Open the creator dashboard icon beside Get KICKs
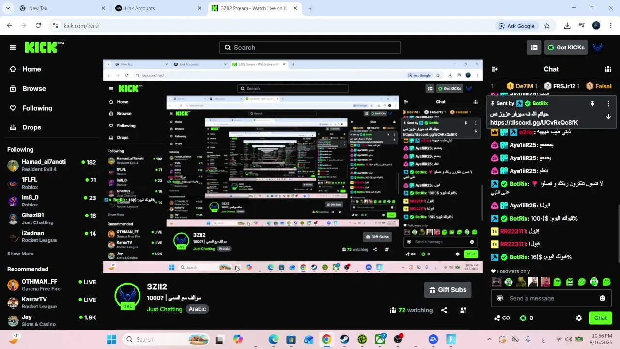Image resolution: width=620 pixels, height=349 pixels. [534, 48]
